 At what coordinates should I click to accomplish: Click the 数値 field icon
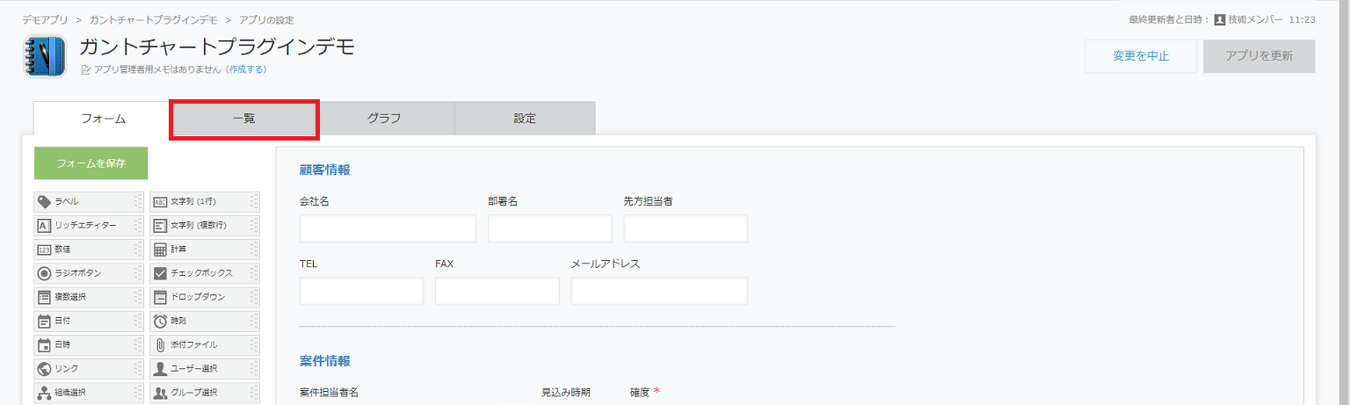pyautogui.click(x=44, y=250)
